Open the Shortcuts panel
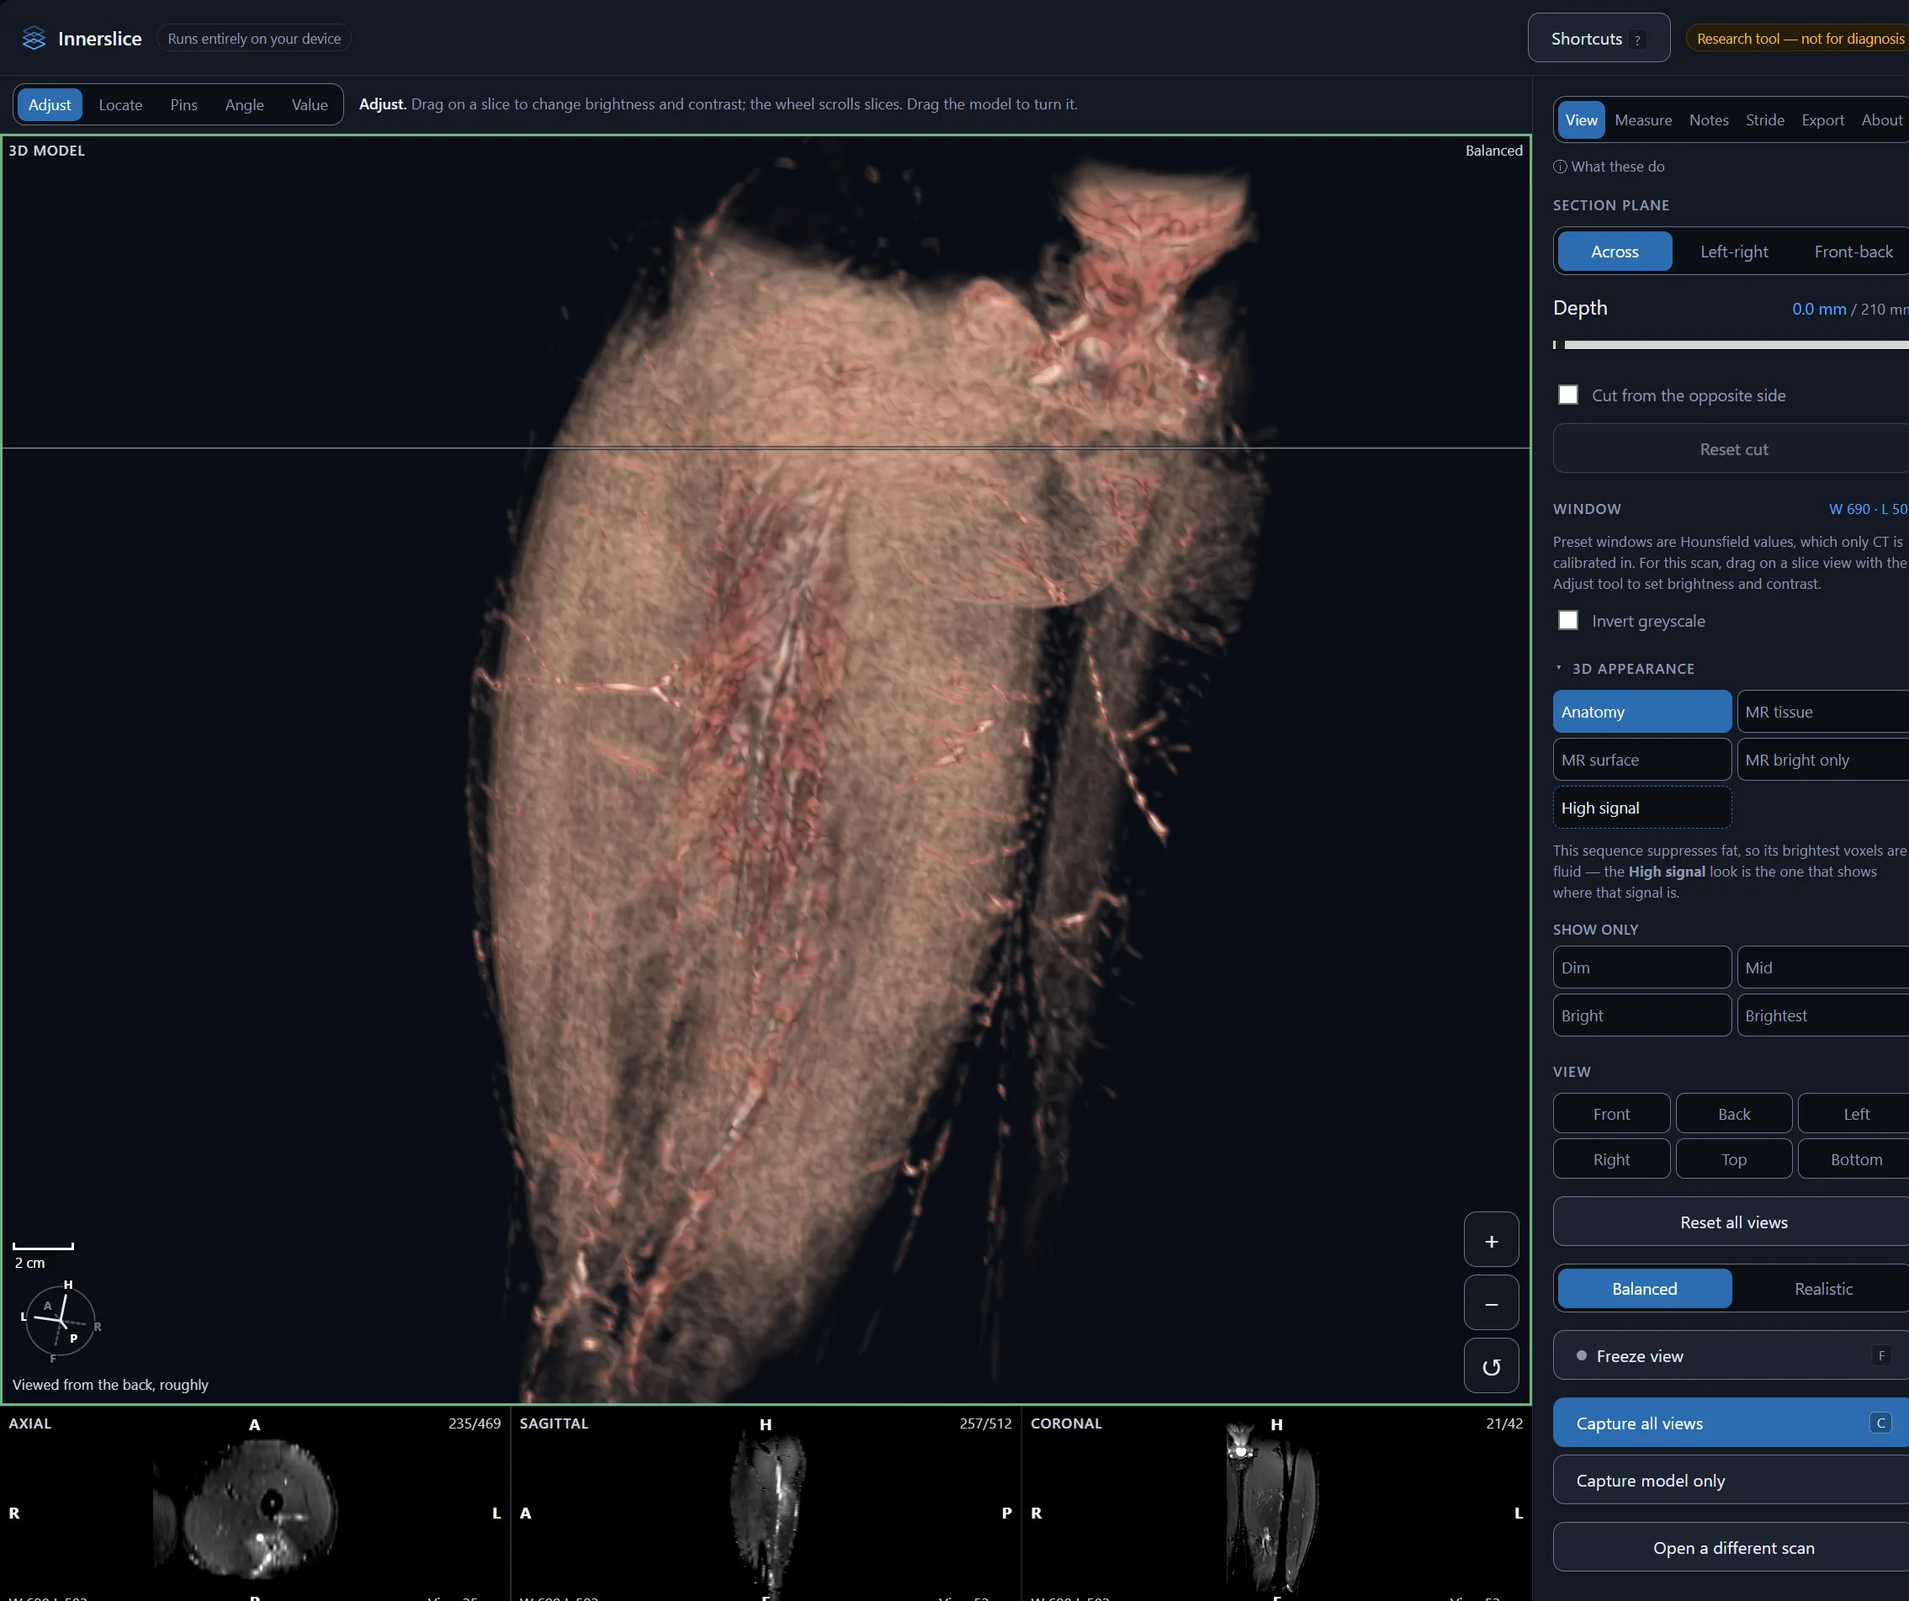Viewport: 1909px width, 1601px height. (x=1598, y=38)
